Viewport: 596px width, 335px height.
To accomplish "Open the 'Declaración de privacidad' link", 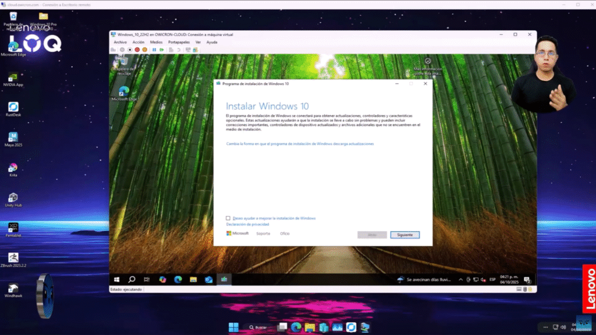I will 247,224.
